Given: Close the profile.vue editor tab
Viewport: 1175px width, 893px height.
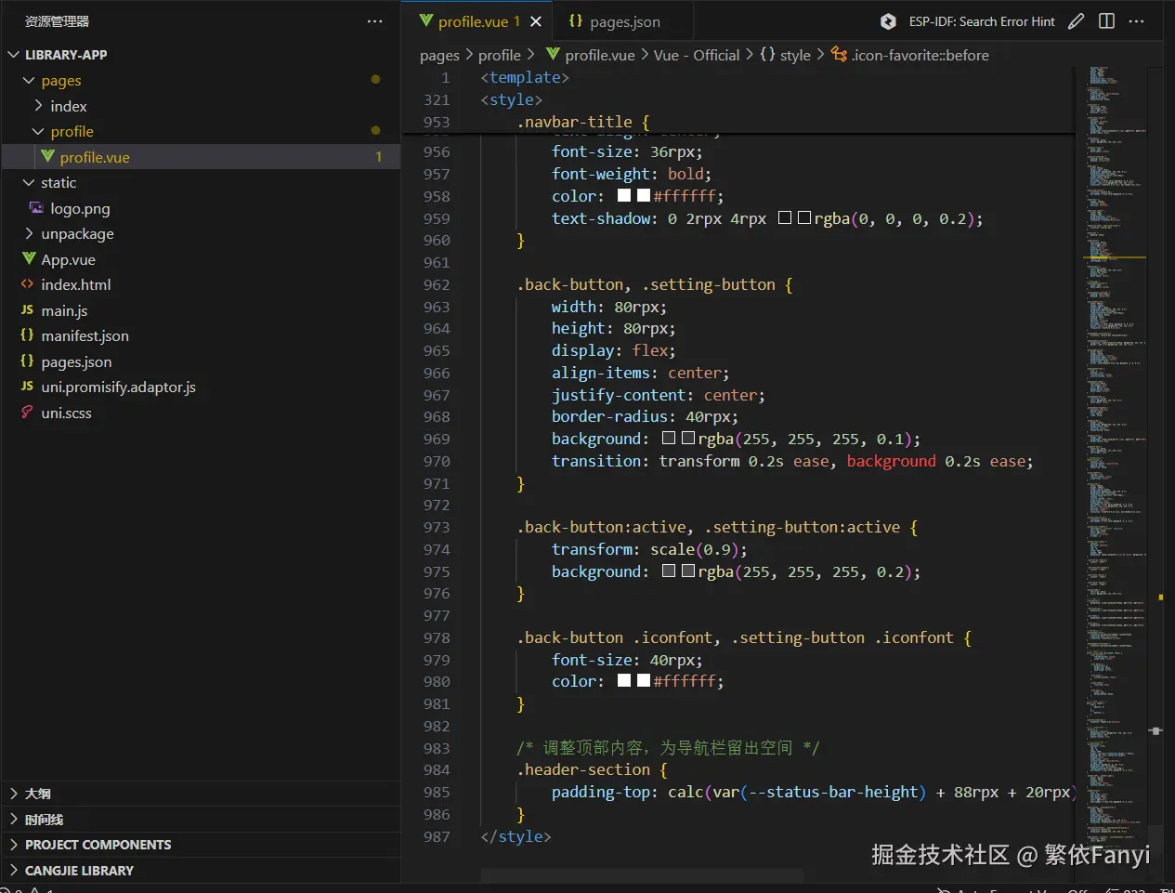Looking at the screenshot, I should (536, 21).
